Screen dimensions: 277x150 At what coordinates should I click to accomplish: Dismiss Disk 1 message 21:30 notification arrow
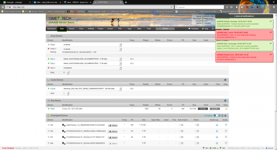pos(271,43)
